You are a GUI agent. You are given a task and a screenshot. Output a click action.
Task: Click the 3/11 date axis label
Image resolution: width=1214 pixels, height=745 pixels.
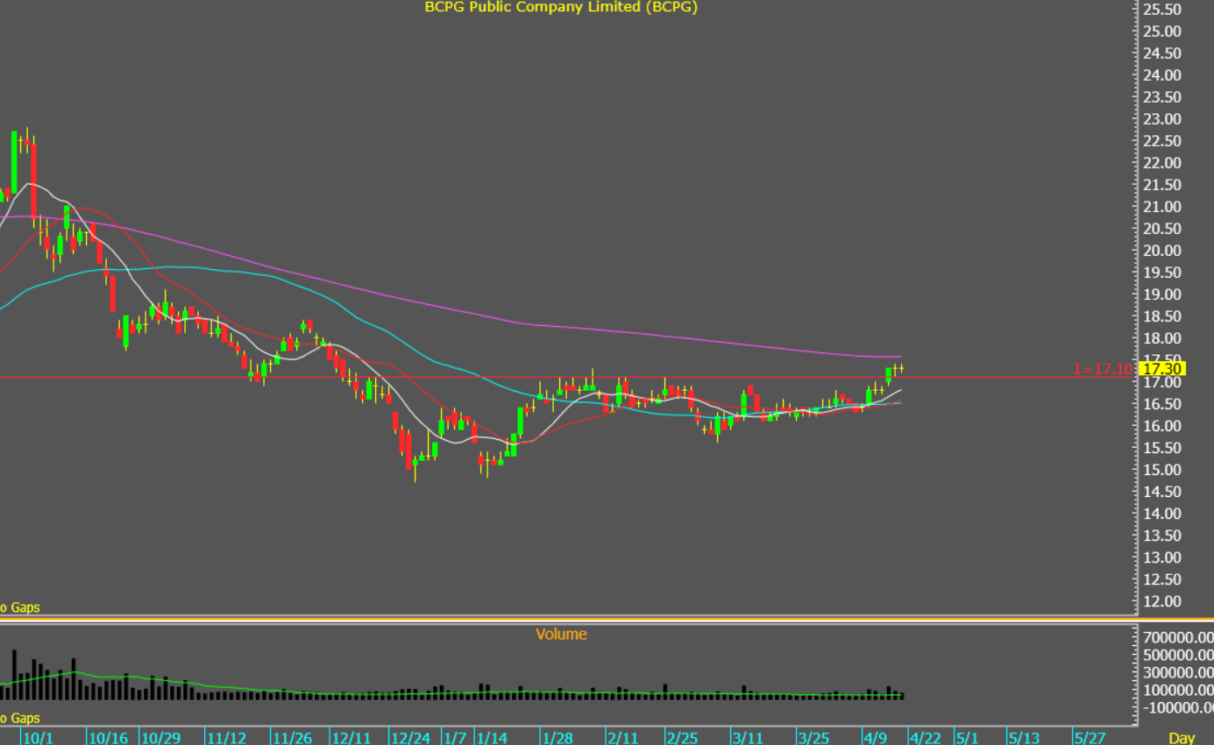(x=747, y=738)
